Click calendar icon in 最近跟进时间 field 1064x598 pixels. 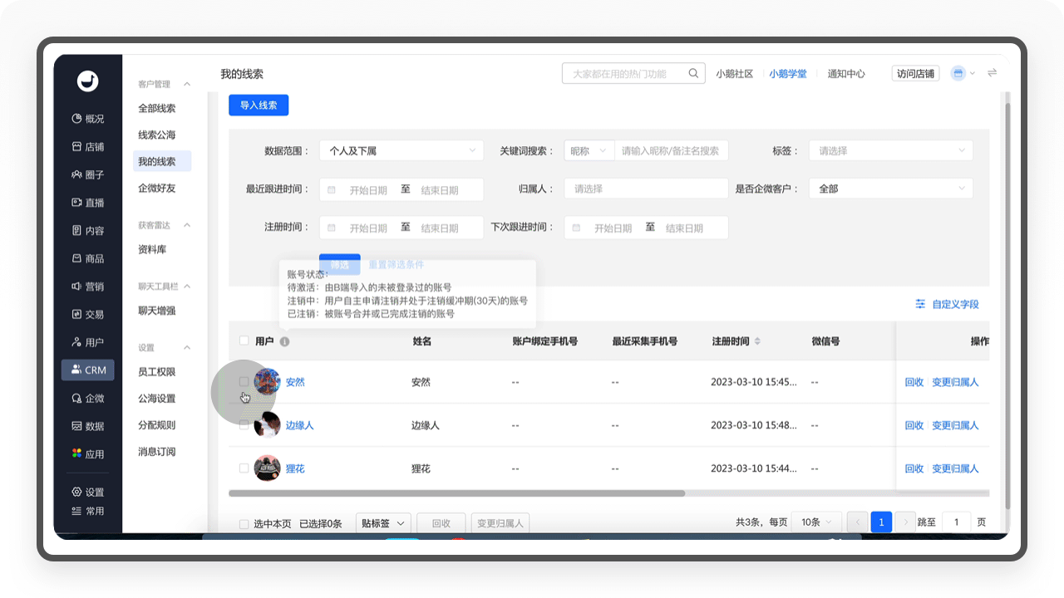click(x=332, y=189)
